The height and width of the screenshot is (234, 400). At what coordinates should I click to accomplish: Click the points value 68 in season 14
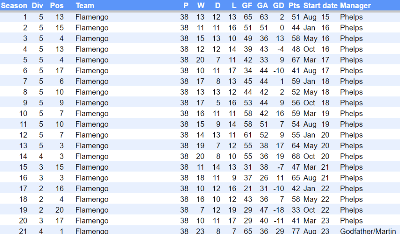click(296, 156)
